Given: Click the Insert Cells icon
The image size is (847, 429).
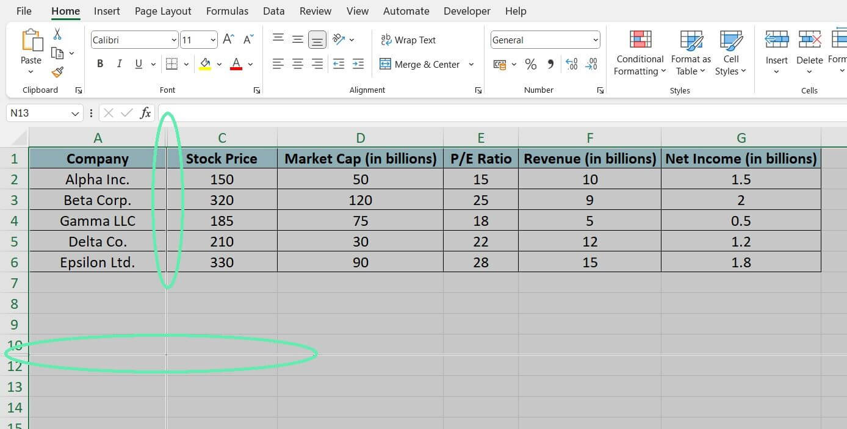Looking at the screenshot, I should (x=776, y=52).
